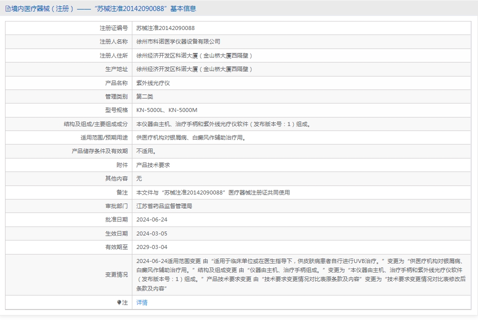Click the lightbulb icon beside 注

[x=119, y=302]
